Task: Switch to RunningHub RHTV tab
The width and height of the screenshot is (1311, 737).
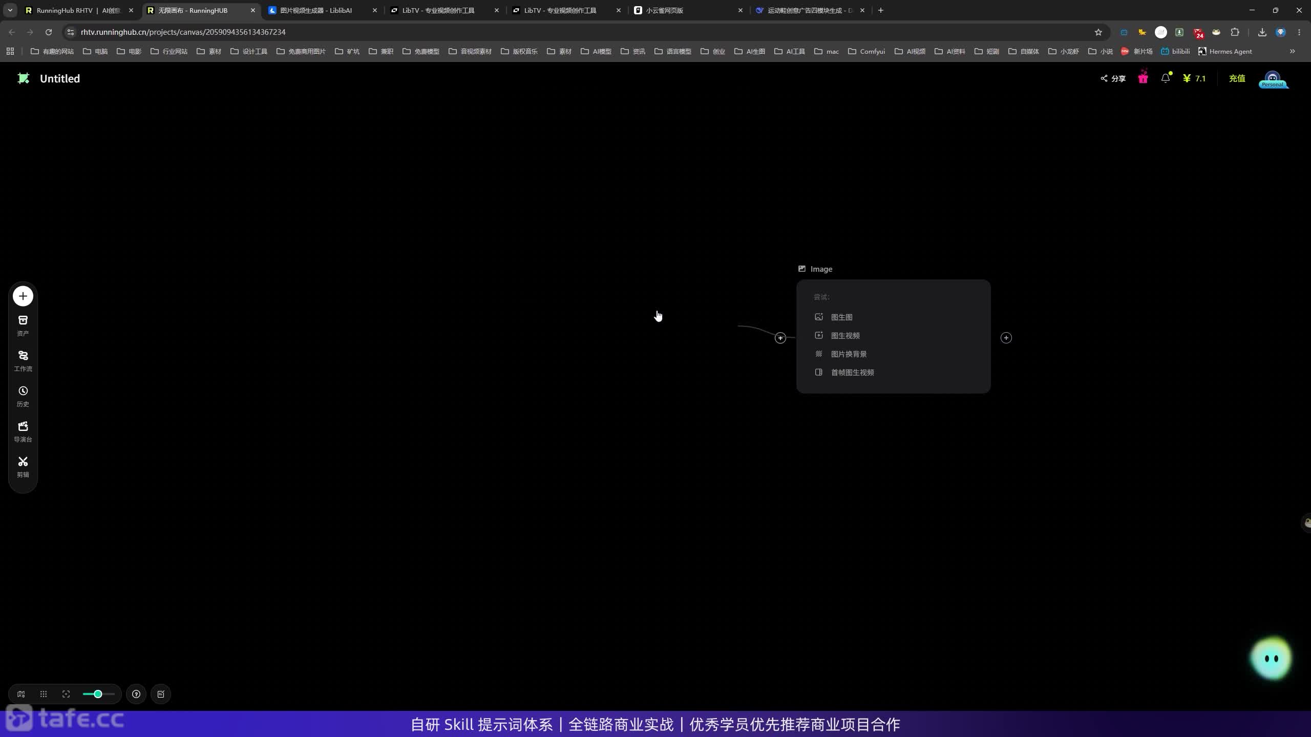Action: click(x=78, y=10)
